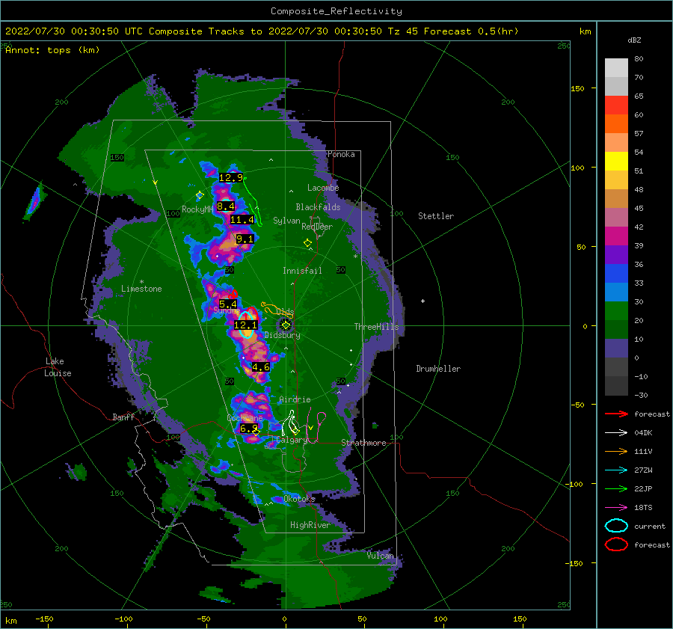This screenshot has height=629, width=673.
Task: Click the red forecast ellipse legend icon
Action: coord(616,544)
